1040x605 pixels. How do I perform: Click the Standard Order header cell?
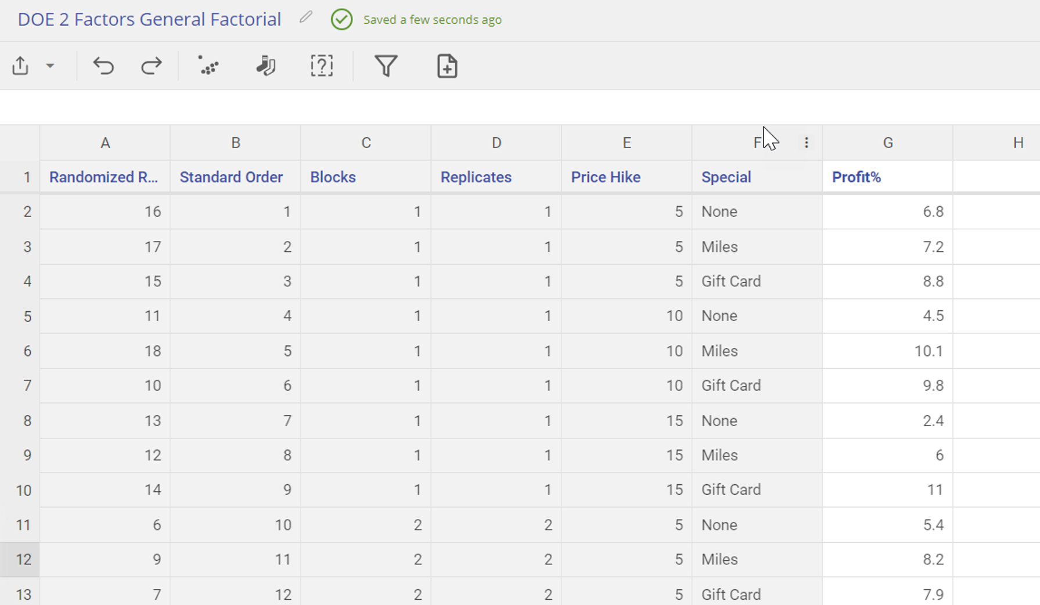click(x=235, y=177)
